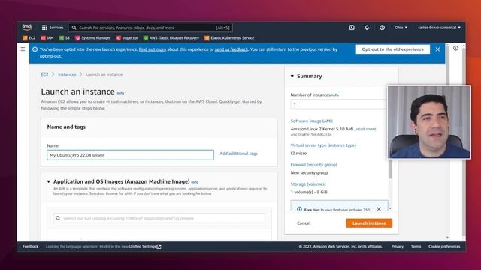Click Info link beside Amazon Machine Image heading

click(195, 182)
